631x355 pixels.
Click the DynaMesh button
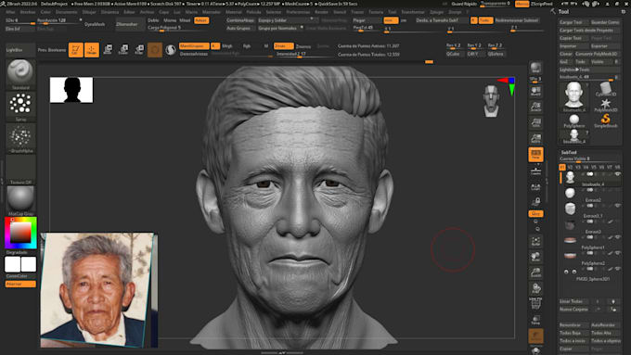(95, 24)
